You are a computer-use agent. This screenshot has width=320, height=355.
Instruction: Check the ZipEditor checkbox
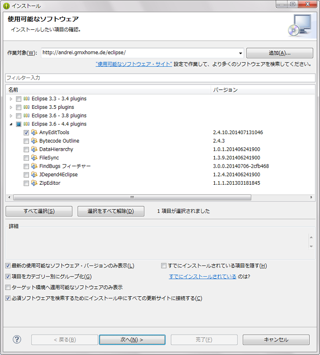tap(26, 183)
